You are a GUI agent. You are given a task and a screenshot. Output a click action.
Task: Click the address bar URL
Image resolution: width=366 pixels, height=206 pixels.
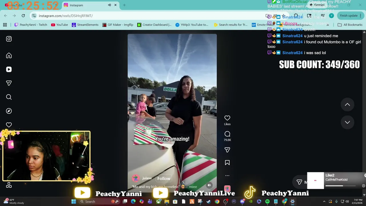66,16
